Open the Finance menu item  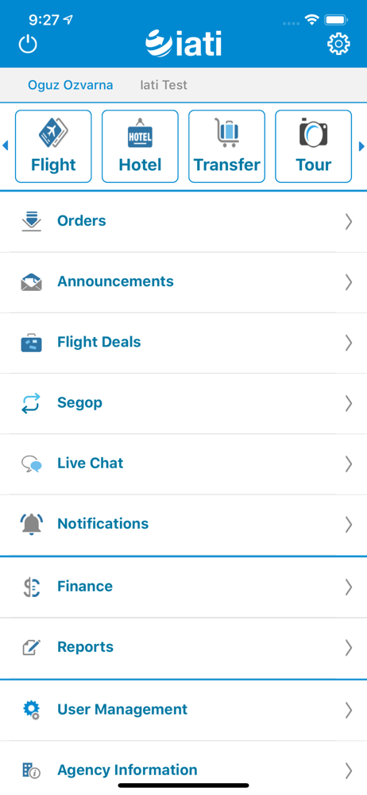[x=183, y=588]
